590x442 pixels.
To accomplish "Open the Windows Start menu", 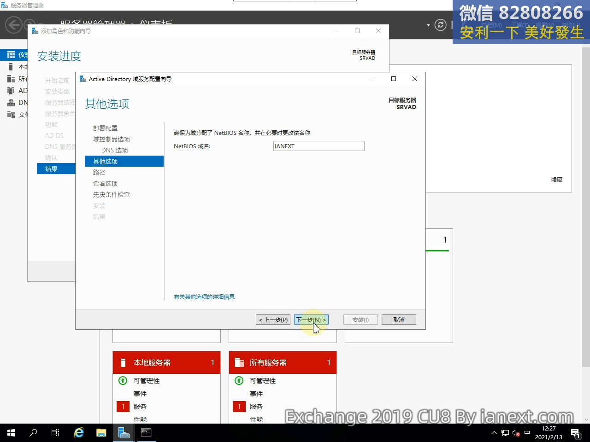I will point(11,433).
